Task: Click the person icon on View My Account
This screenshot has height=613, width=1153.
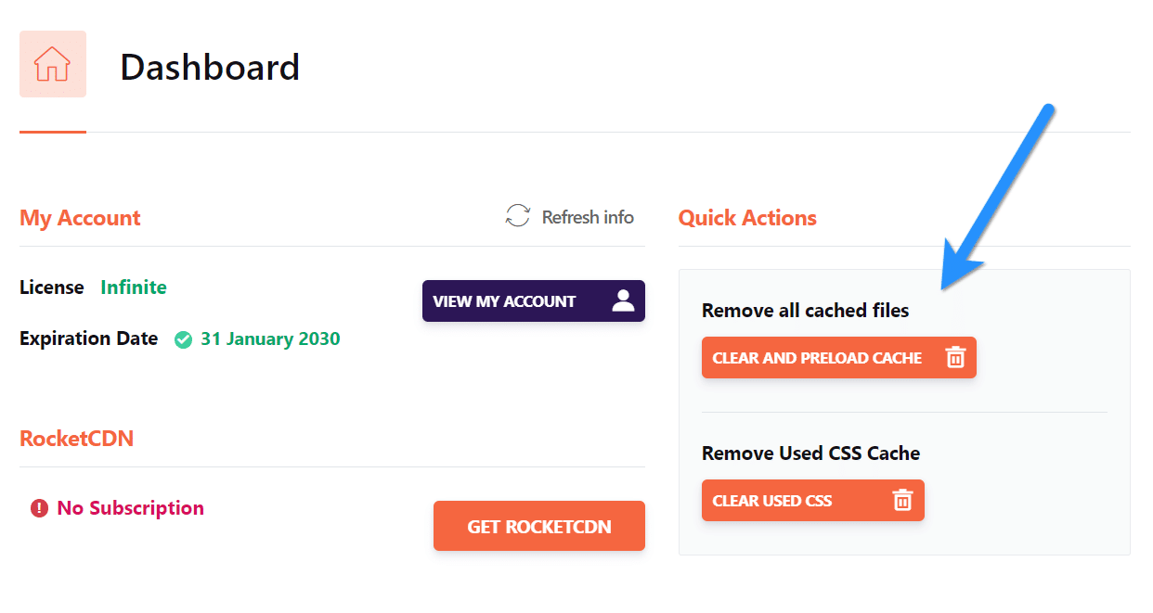Action: pyautogui.click(x=623, y=300)
